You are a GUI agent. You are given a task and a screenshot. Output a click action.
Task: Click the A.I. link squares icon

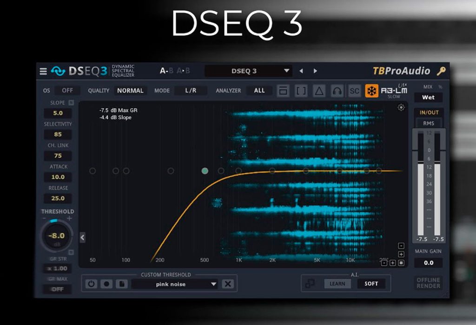click(310, 284)
